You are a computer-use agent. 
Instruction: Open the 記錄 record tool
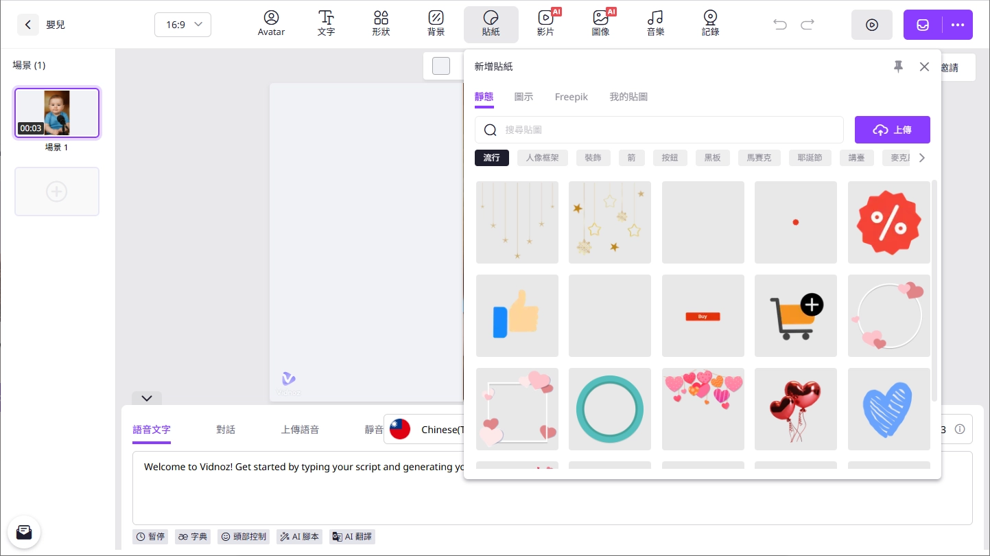(x=711, y=23)
